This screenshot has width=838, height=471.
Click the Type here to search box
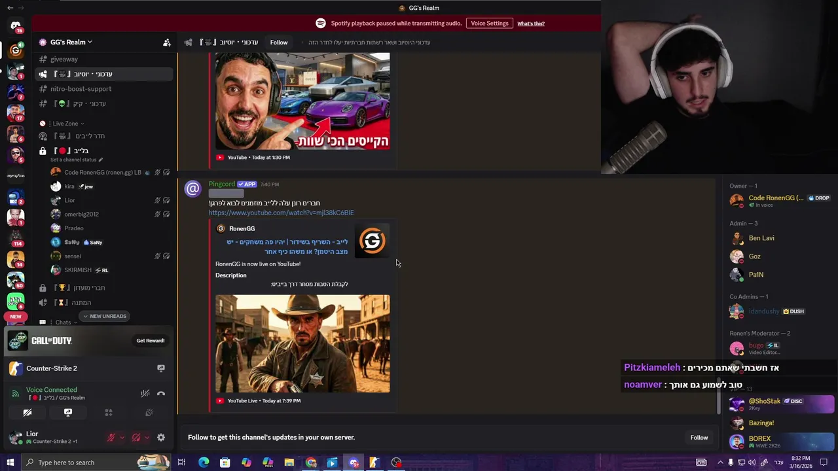tap(95, 462)
